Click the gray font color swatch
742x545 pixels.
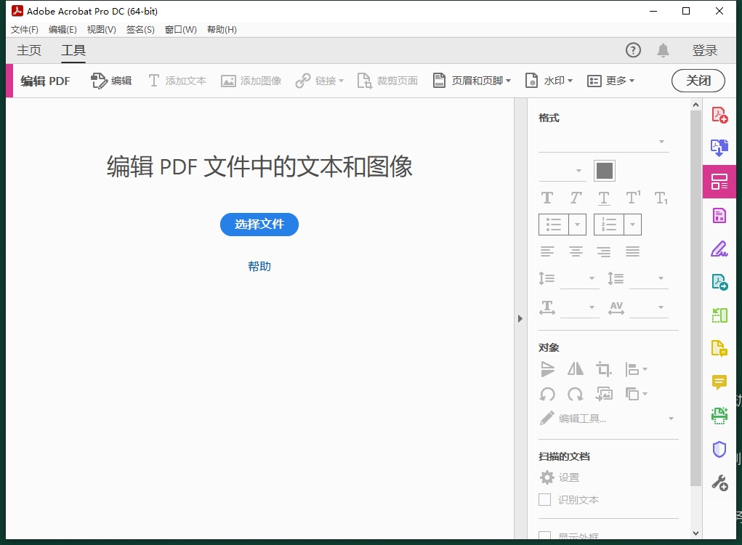click(605, 171)
